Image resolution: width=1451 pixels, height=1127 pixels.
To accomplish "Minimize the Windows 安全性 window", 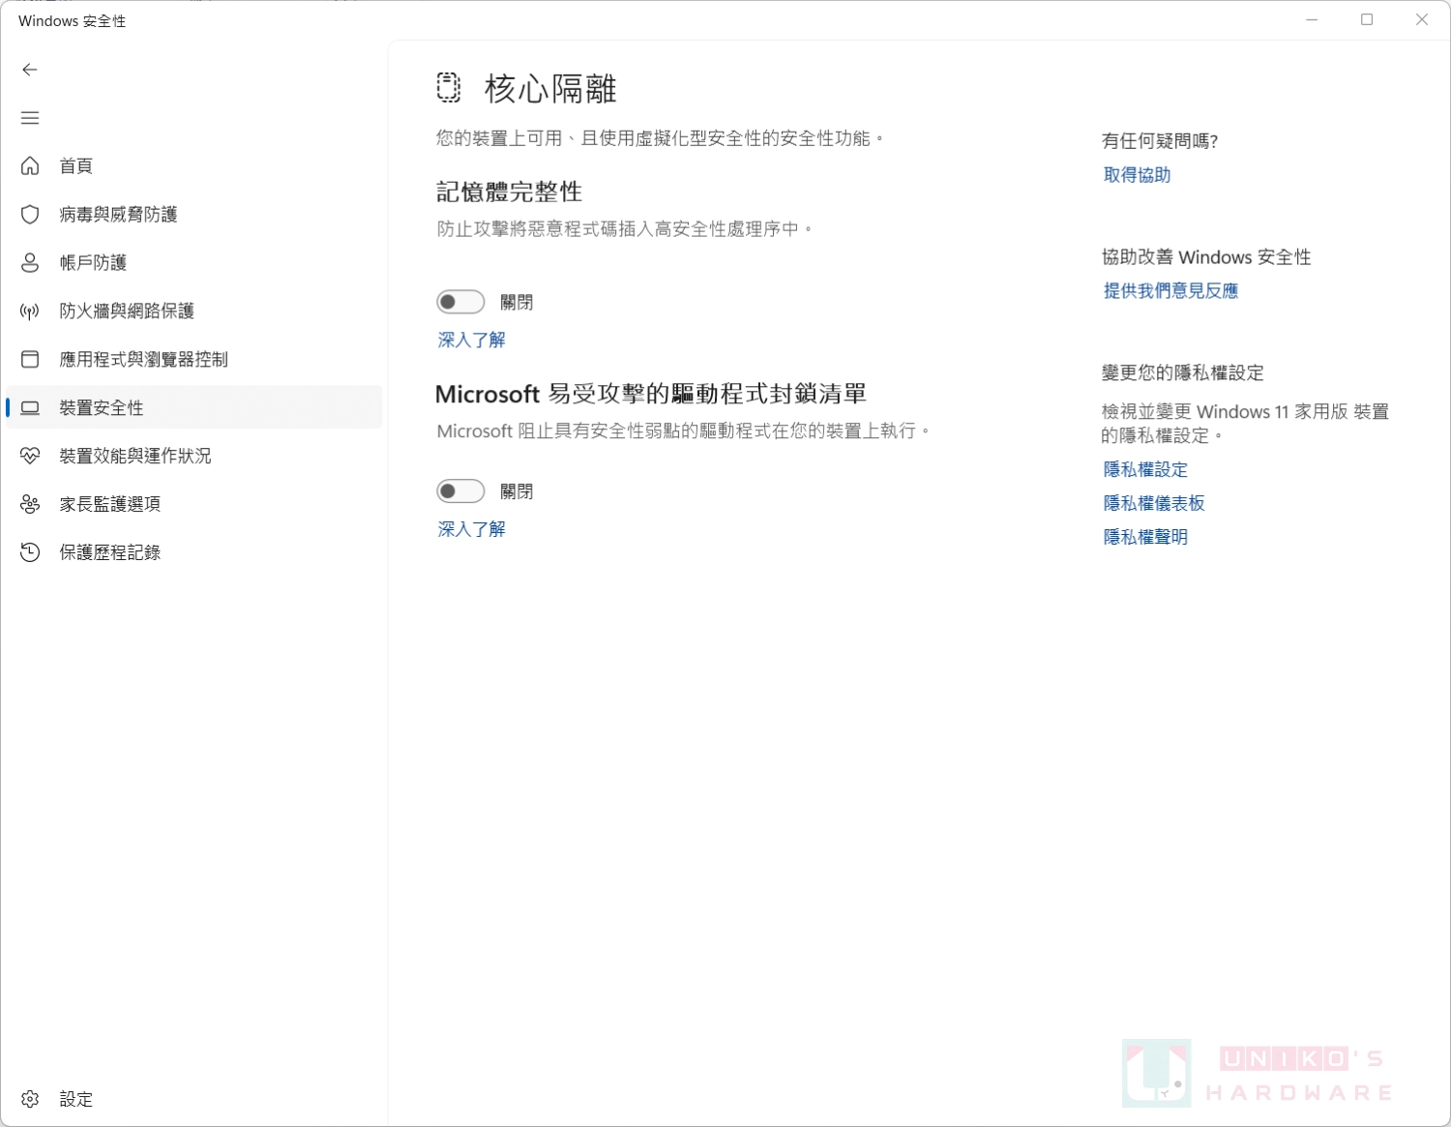I will point(1312,19).
